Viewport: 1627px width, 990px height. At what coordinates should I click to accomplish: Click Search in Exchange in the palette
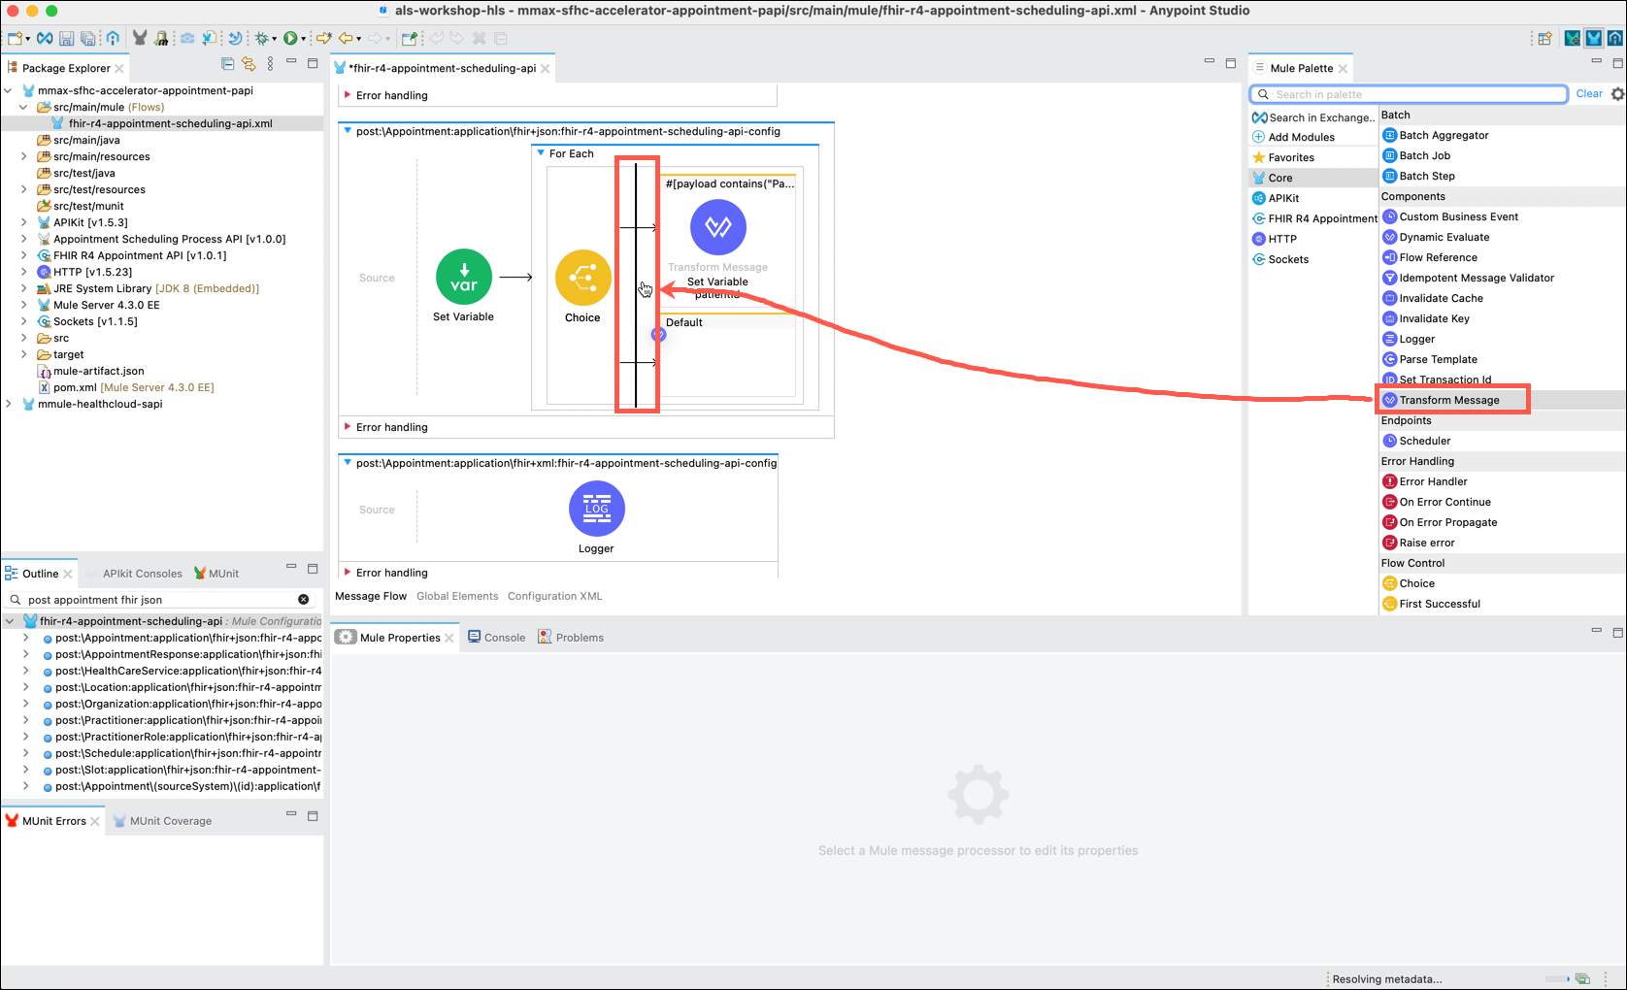[x=1313, y=117]
